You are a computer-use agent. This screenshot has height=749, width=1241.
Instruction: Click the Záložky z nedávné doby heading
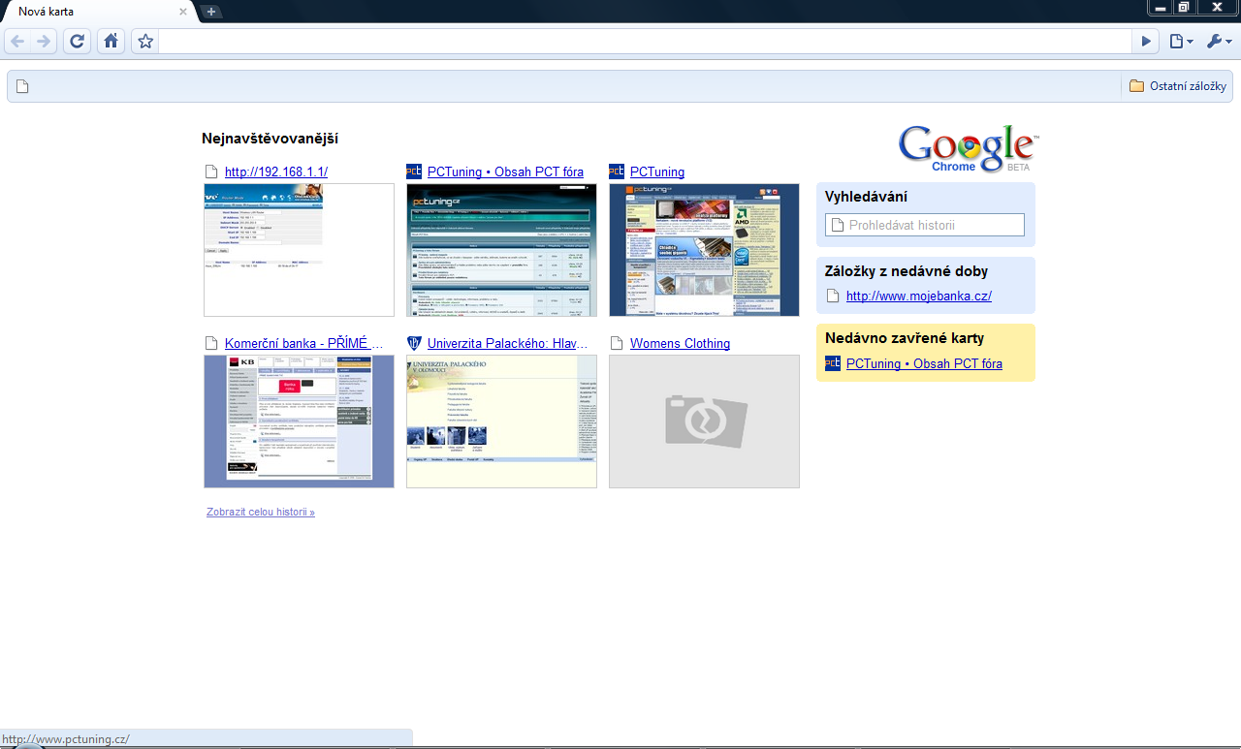(907, 271)
